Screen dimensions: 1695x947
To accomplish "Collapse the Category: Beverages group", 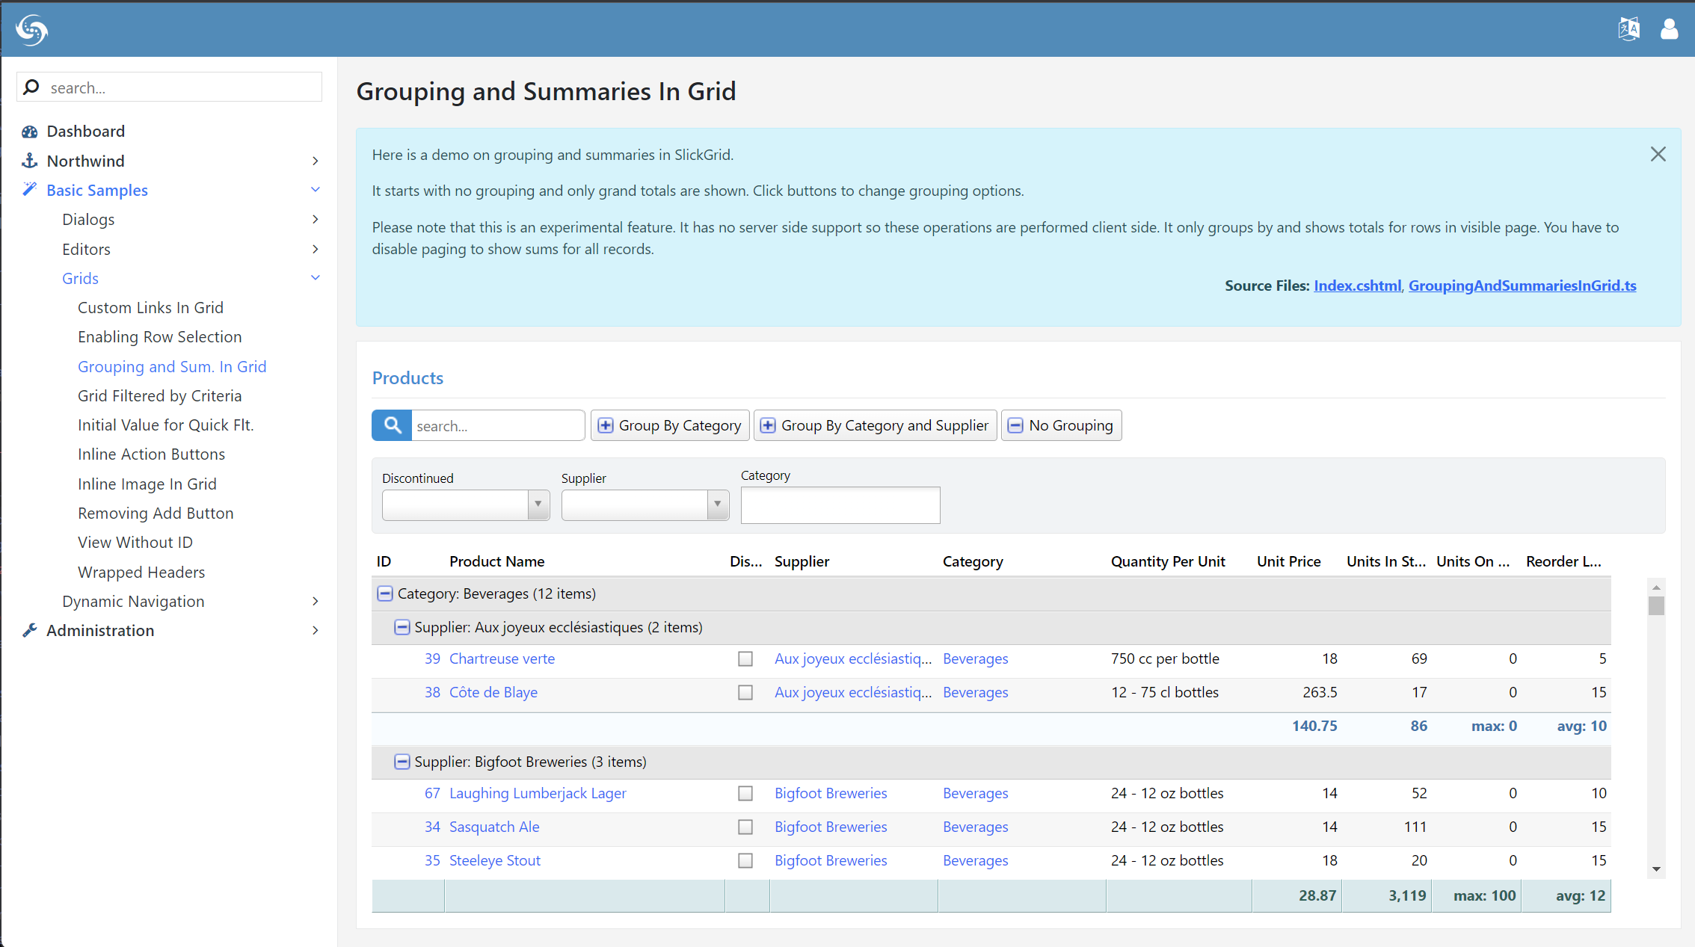I will (x=384, y=593).
